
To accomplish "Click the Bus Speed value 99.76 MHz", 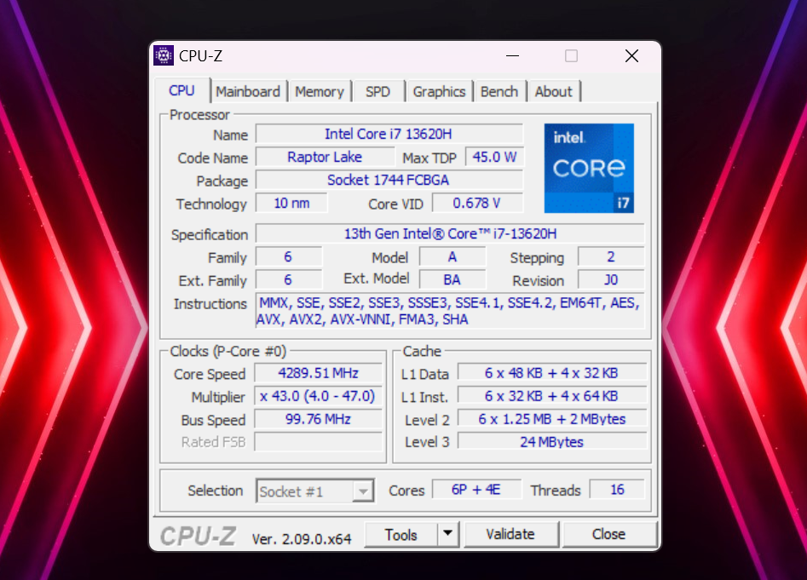I will tap(318, 419).
